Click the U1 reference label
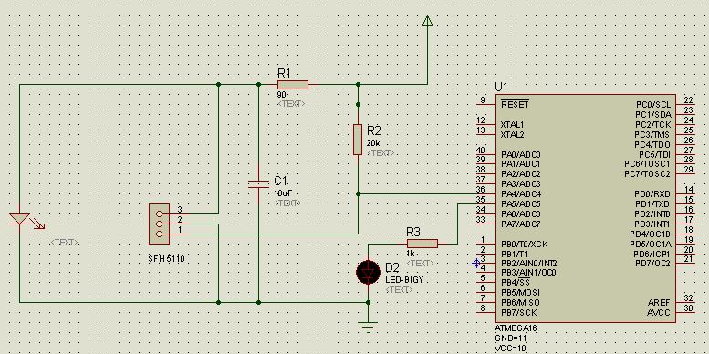The height and width of the screenshot is (354, 709). tap(501, 87)
